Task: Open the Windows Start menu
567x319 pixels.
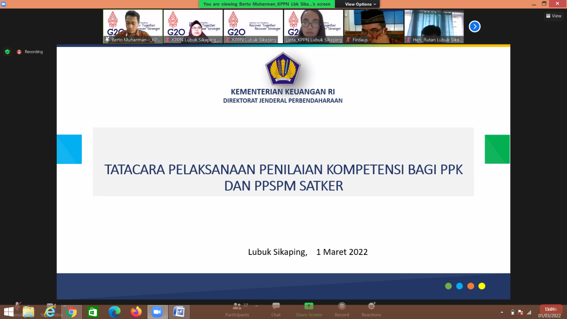Action: (x=9, y=312)
